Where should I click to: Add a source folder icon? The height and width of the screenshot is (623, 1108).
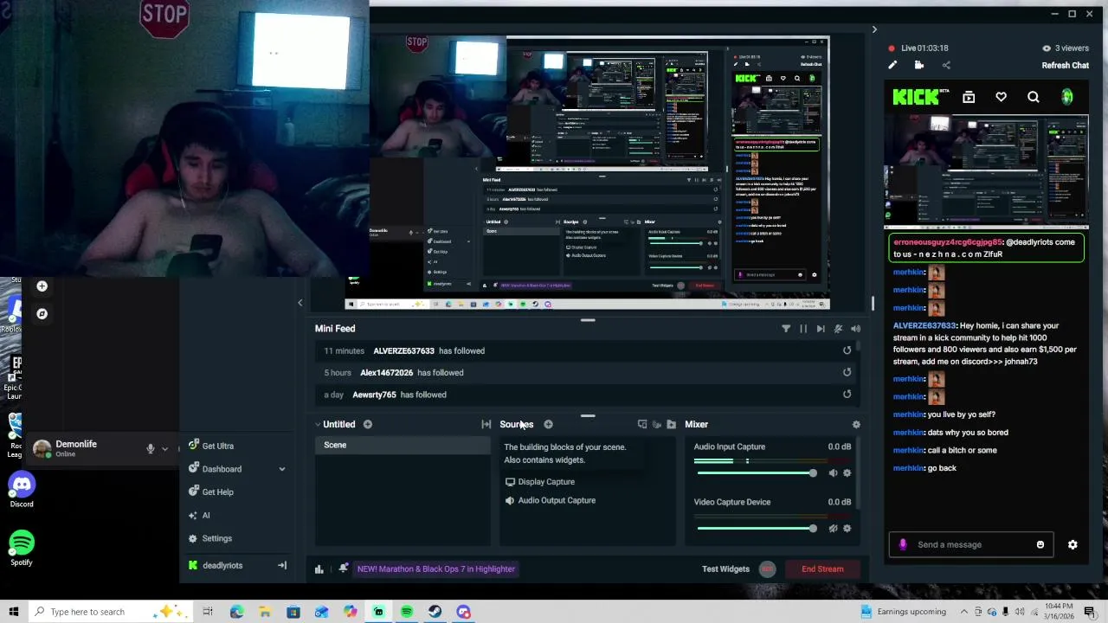[x=671, y=424]
